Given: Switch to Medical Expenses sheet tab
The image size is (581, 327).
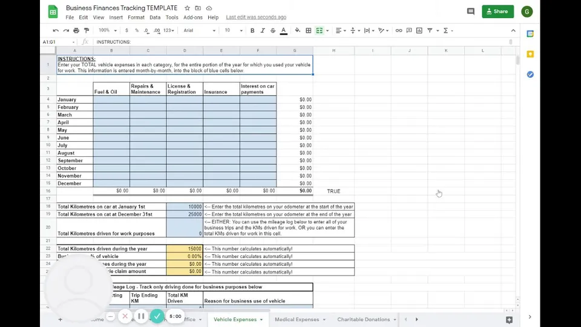Looking at the screenshot, I should 300,319.
